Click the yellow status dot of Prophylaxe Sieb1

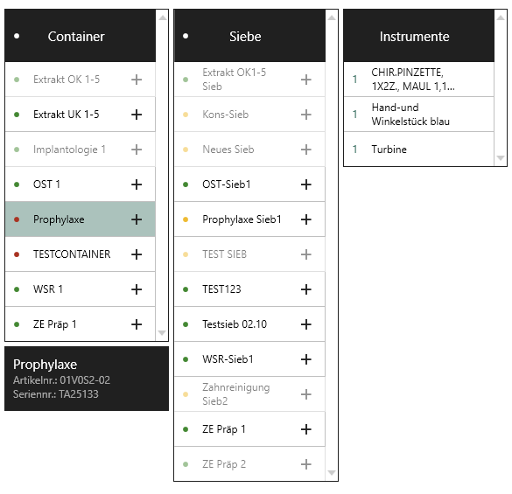186,219
